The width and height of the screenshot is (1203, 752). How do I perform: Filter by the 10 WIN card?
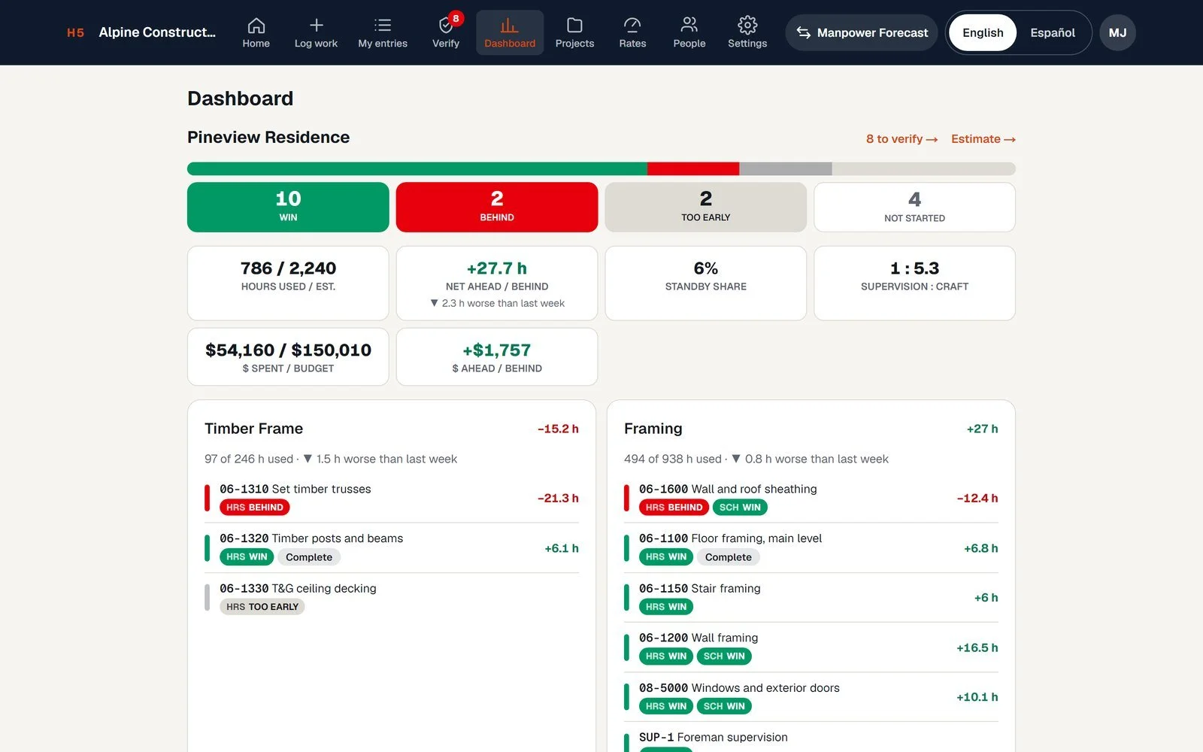tap(288, 207)
